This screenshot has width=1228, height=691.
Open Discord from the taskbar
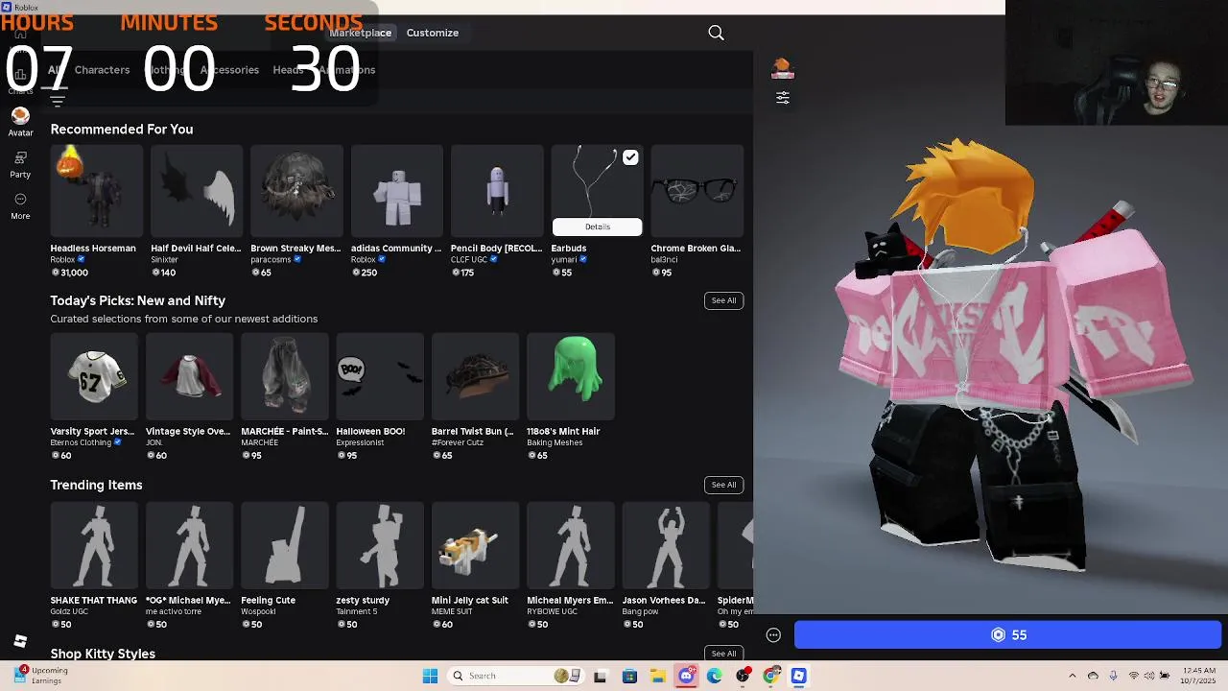[x=686, y=676]
